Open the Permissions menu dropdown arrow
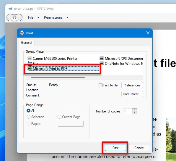This screenshot has width=176, height=161. 67,17
